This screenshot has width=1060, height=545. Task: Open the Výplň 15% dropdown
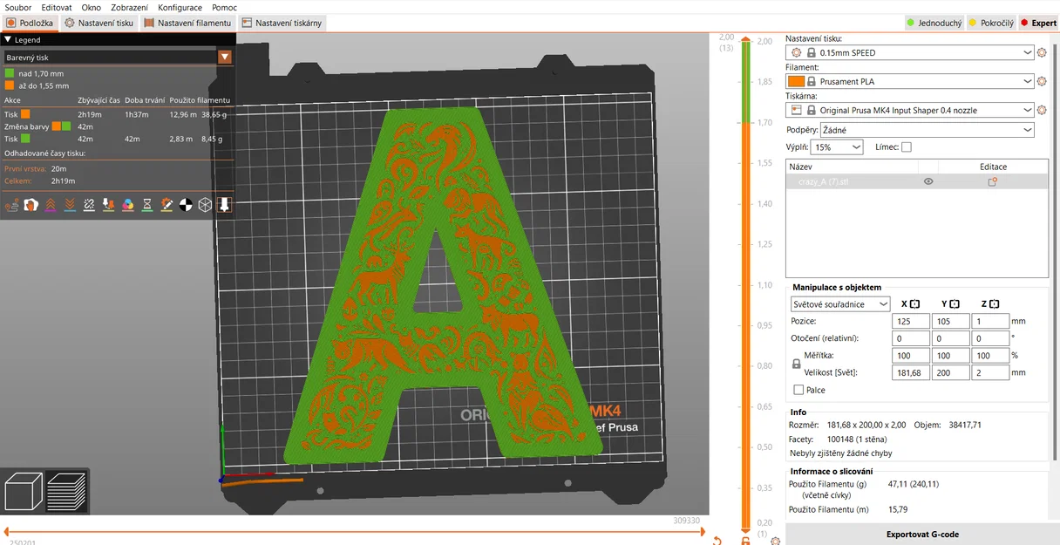pos(837,147)
